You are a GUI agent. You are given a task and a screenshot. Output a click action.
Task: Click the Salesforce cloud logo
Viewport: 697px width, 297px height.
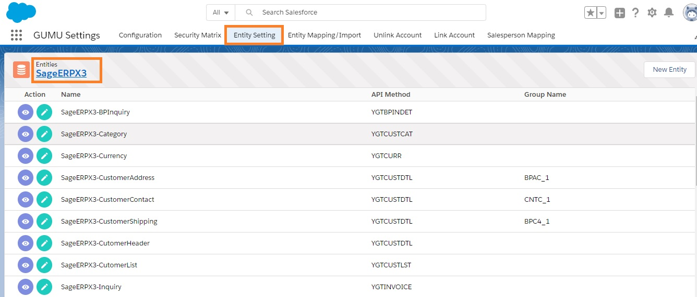click(x=21, y=12)
